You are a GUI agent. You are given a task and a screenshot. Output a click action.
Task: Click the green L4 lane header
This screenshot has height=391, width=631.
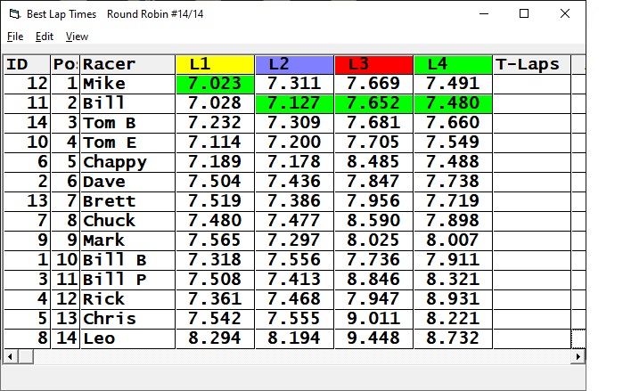pos(453,64)
